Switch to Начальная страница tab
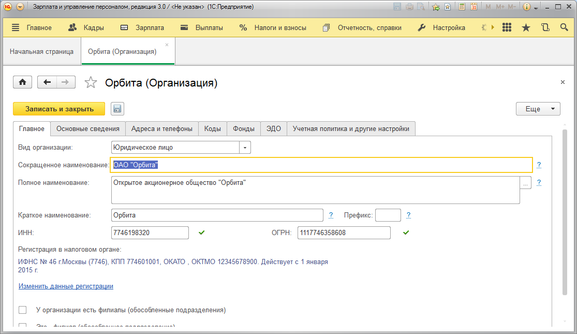The height and width of the screenshot is (334, 577). pyautogui.click(x=41, y=52)
